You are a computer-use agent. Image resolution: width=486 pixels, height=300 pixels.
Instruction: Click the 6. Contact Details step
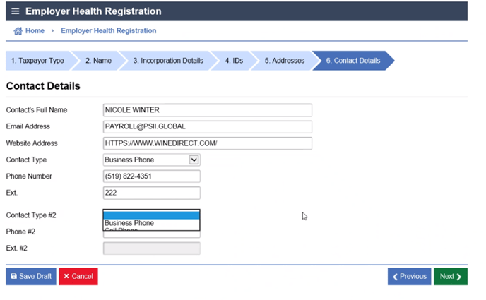352,61
